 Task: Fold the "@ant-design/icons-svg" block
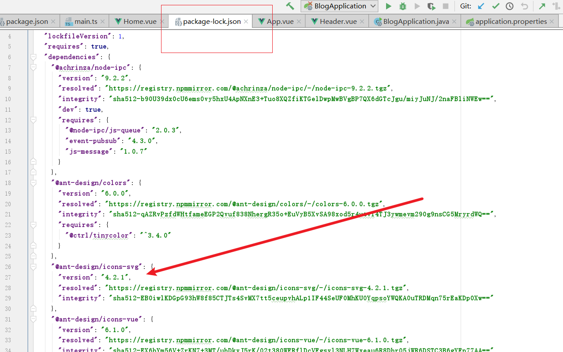pos(33,267)
